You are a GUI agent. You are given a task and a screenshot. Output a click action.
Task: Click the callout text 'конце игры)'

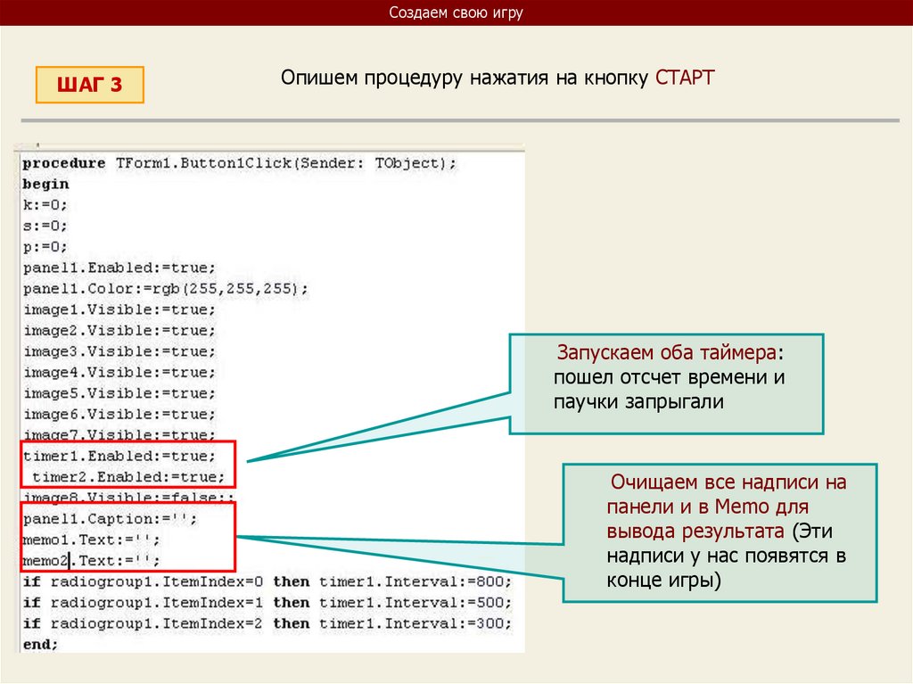(x=663, y=581)
